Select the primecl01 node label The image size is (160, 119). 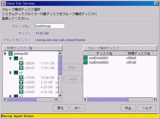click(21, 54)
